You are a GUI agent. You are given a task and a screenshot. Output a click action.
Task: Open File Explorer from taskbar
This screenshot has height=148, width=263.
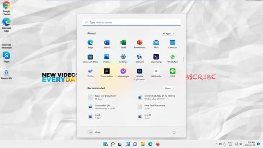(x=143, y=144)
